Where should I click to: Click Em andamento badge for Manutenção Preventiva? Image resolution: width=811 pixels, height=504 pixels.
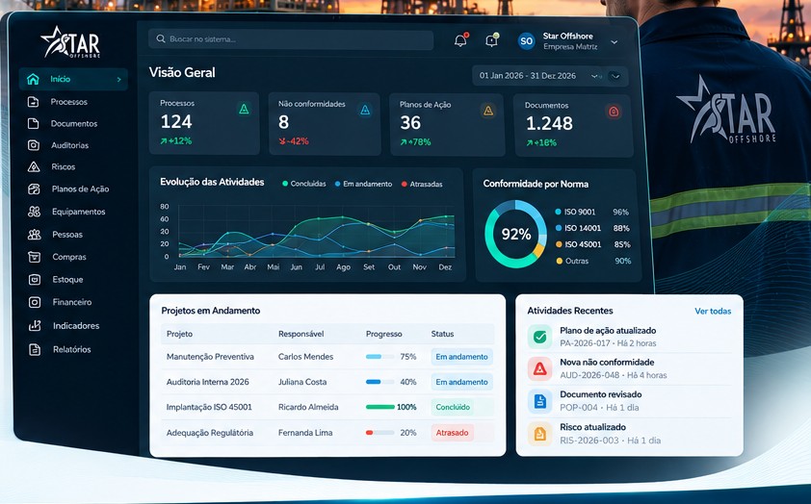[462, 357]
